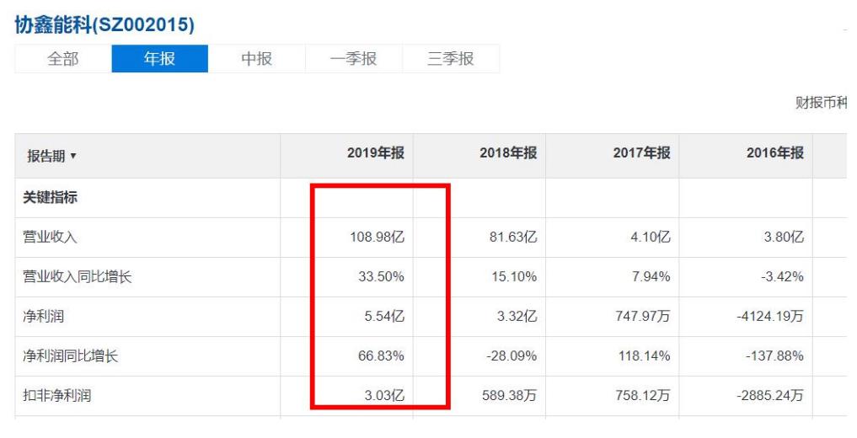Click the 协鑫能科(SZ002015) stock title
This screenshot has width=857, height=438.
tap(104, 25)
